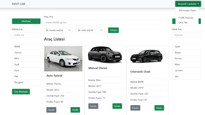Select Profili Düzenle from user menu
The image size is (205, 115).
186,18
